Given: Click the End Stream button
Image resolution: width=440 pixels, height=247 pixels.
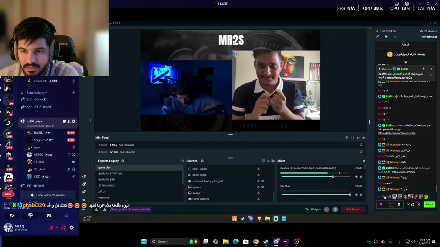Looking at the screenshot, I should pos(353,209).
